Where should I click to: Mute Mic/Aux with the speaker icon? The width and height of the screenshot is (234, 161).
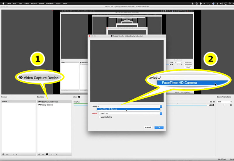(x=210, y=105)
